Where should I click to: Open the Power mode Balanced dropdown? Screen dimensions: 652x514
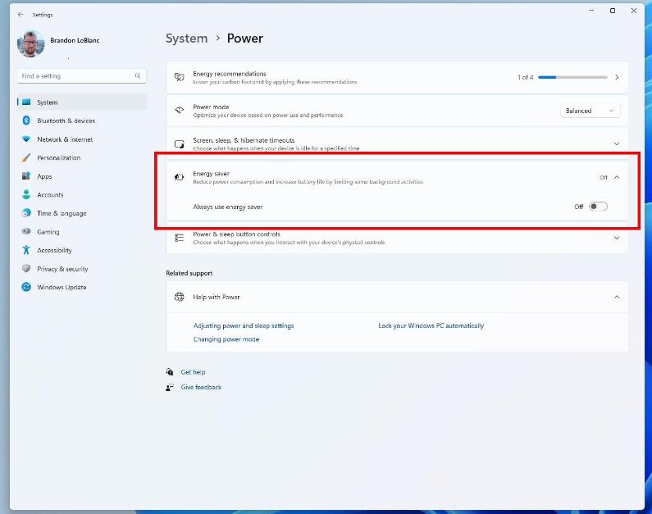point(590,111)
